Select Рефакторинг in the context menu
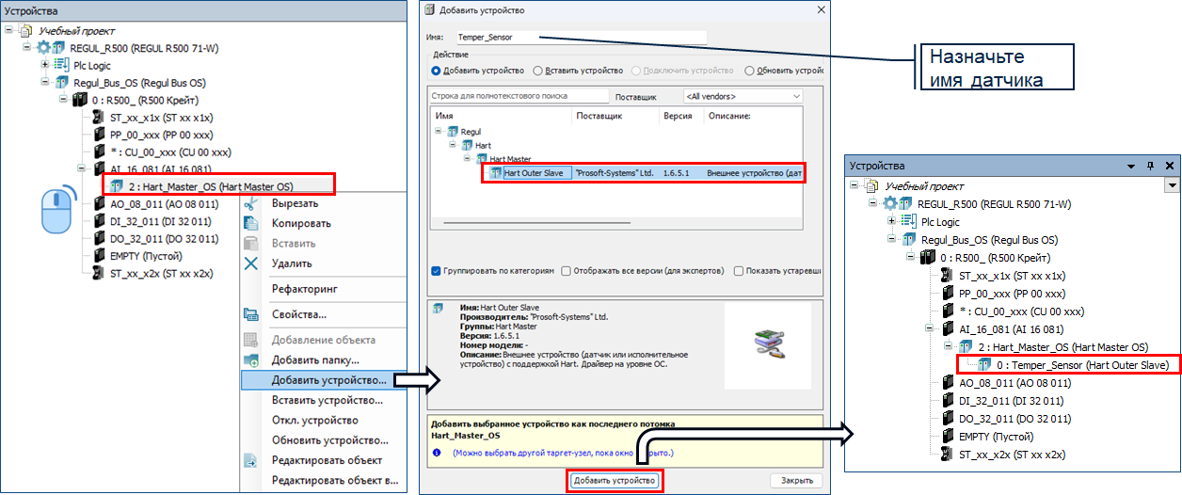Viewport: 1182px width, 495px height. 304,289
